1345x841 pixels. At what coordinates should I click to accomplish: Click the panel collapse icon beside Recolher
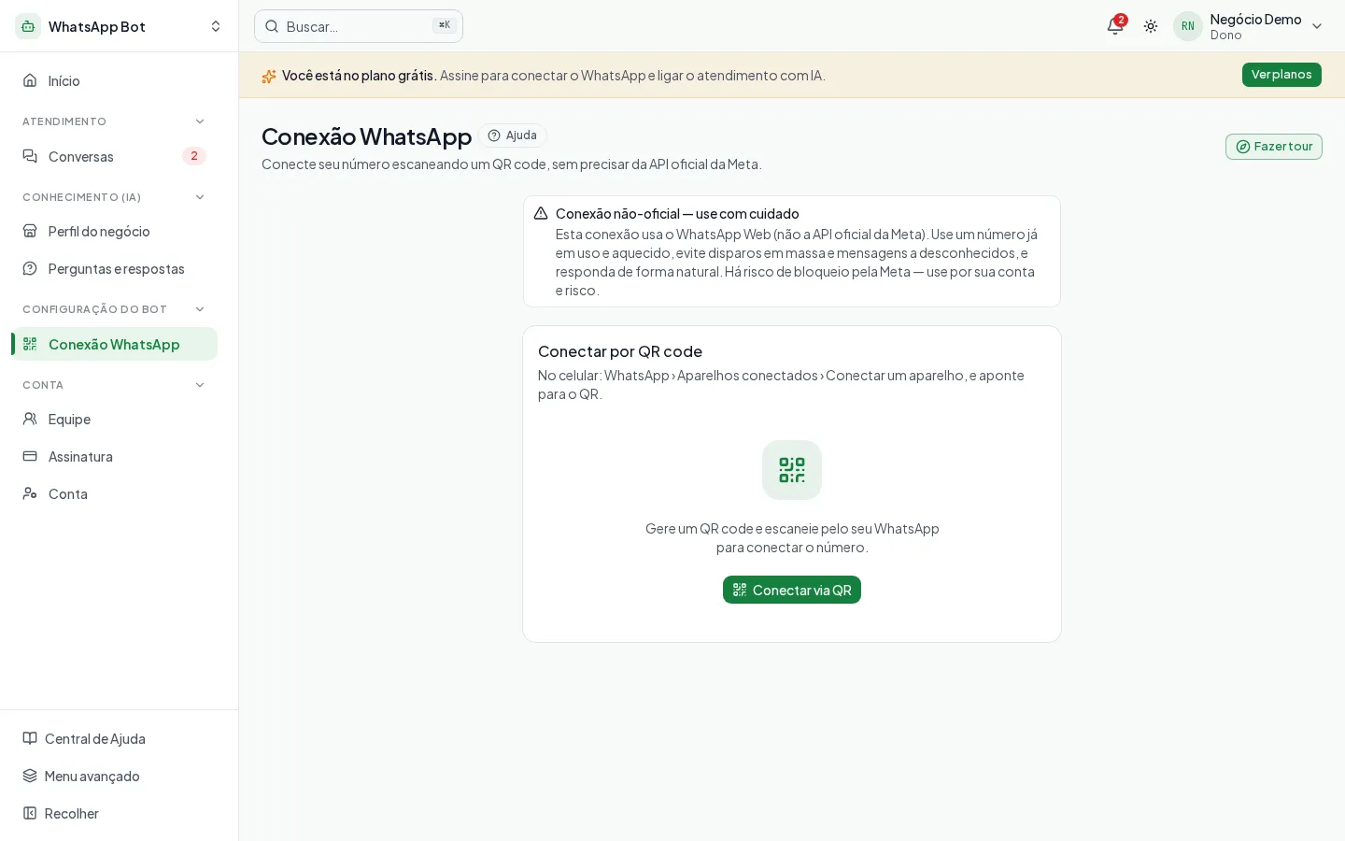30,813
